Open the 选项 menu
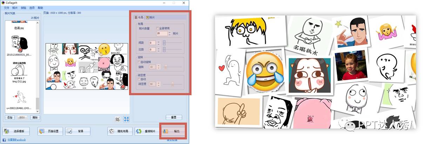 click(32, 7)
